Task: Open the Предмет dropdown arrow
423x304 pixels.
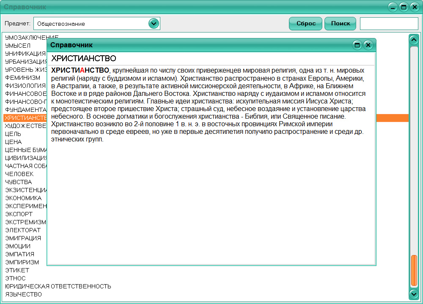Action: (154, 24)
